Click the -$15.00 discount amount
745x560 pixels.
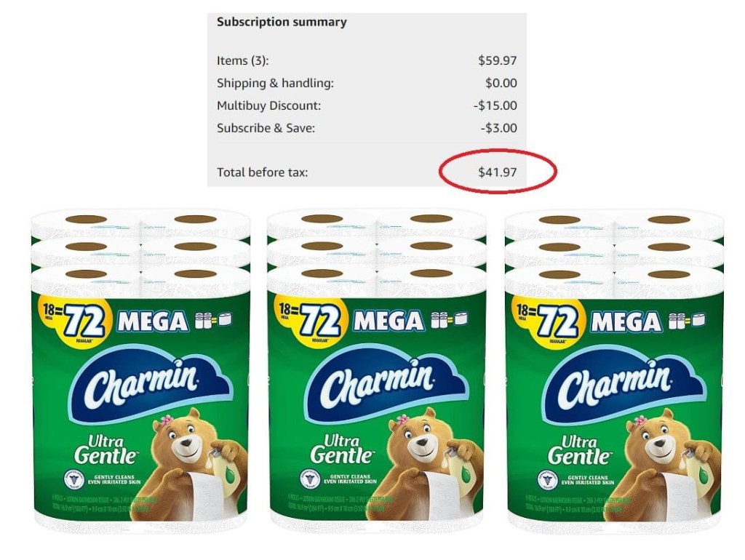[x=495, y=105]
